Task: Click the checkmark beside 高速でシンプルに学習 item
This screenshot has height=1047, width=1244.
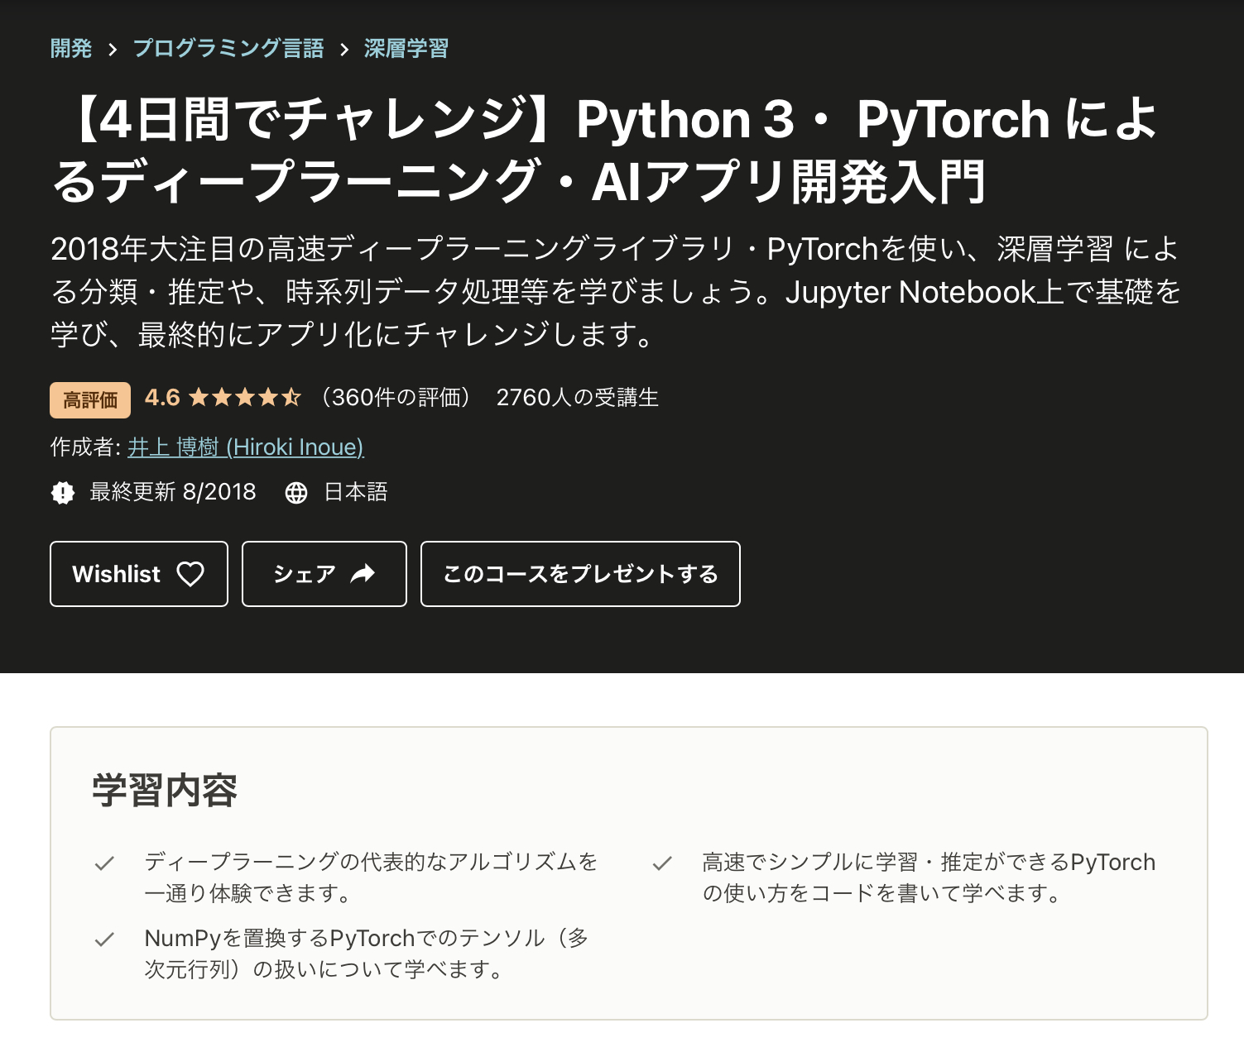Action: (662, 863)
